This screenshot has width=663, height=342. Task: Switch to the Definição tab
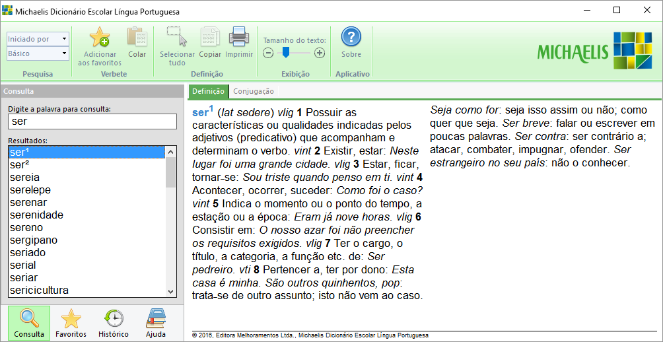coord(208,91)
